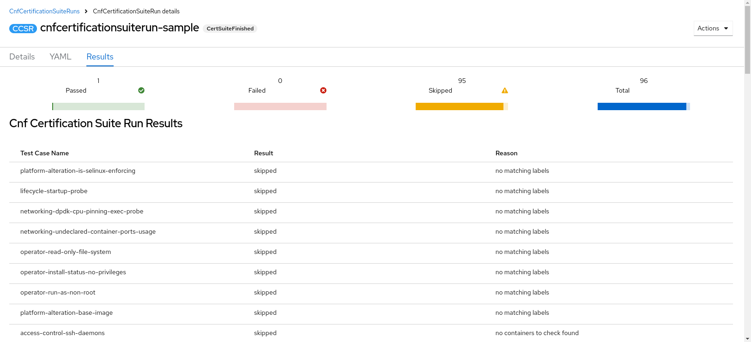Click the Skipped count label
751x342 pixels.
[440, 90]
